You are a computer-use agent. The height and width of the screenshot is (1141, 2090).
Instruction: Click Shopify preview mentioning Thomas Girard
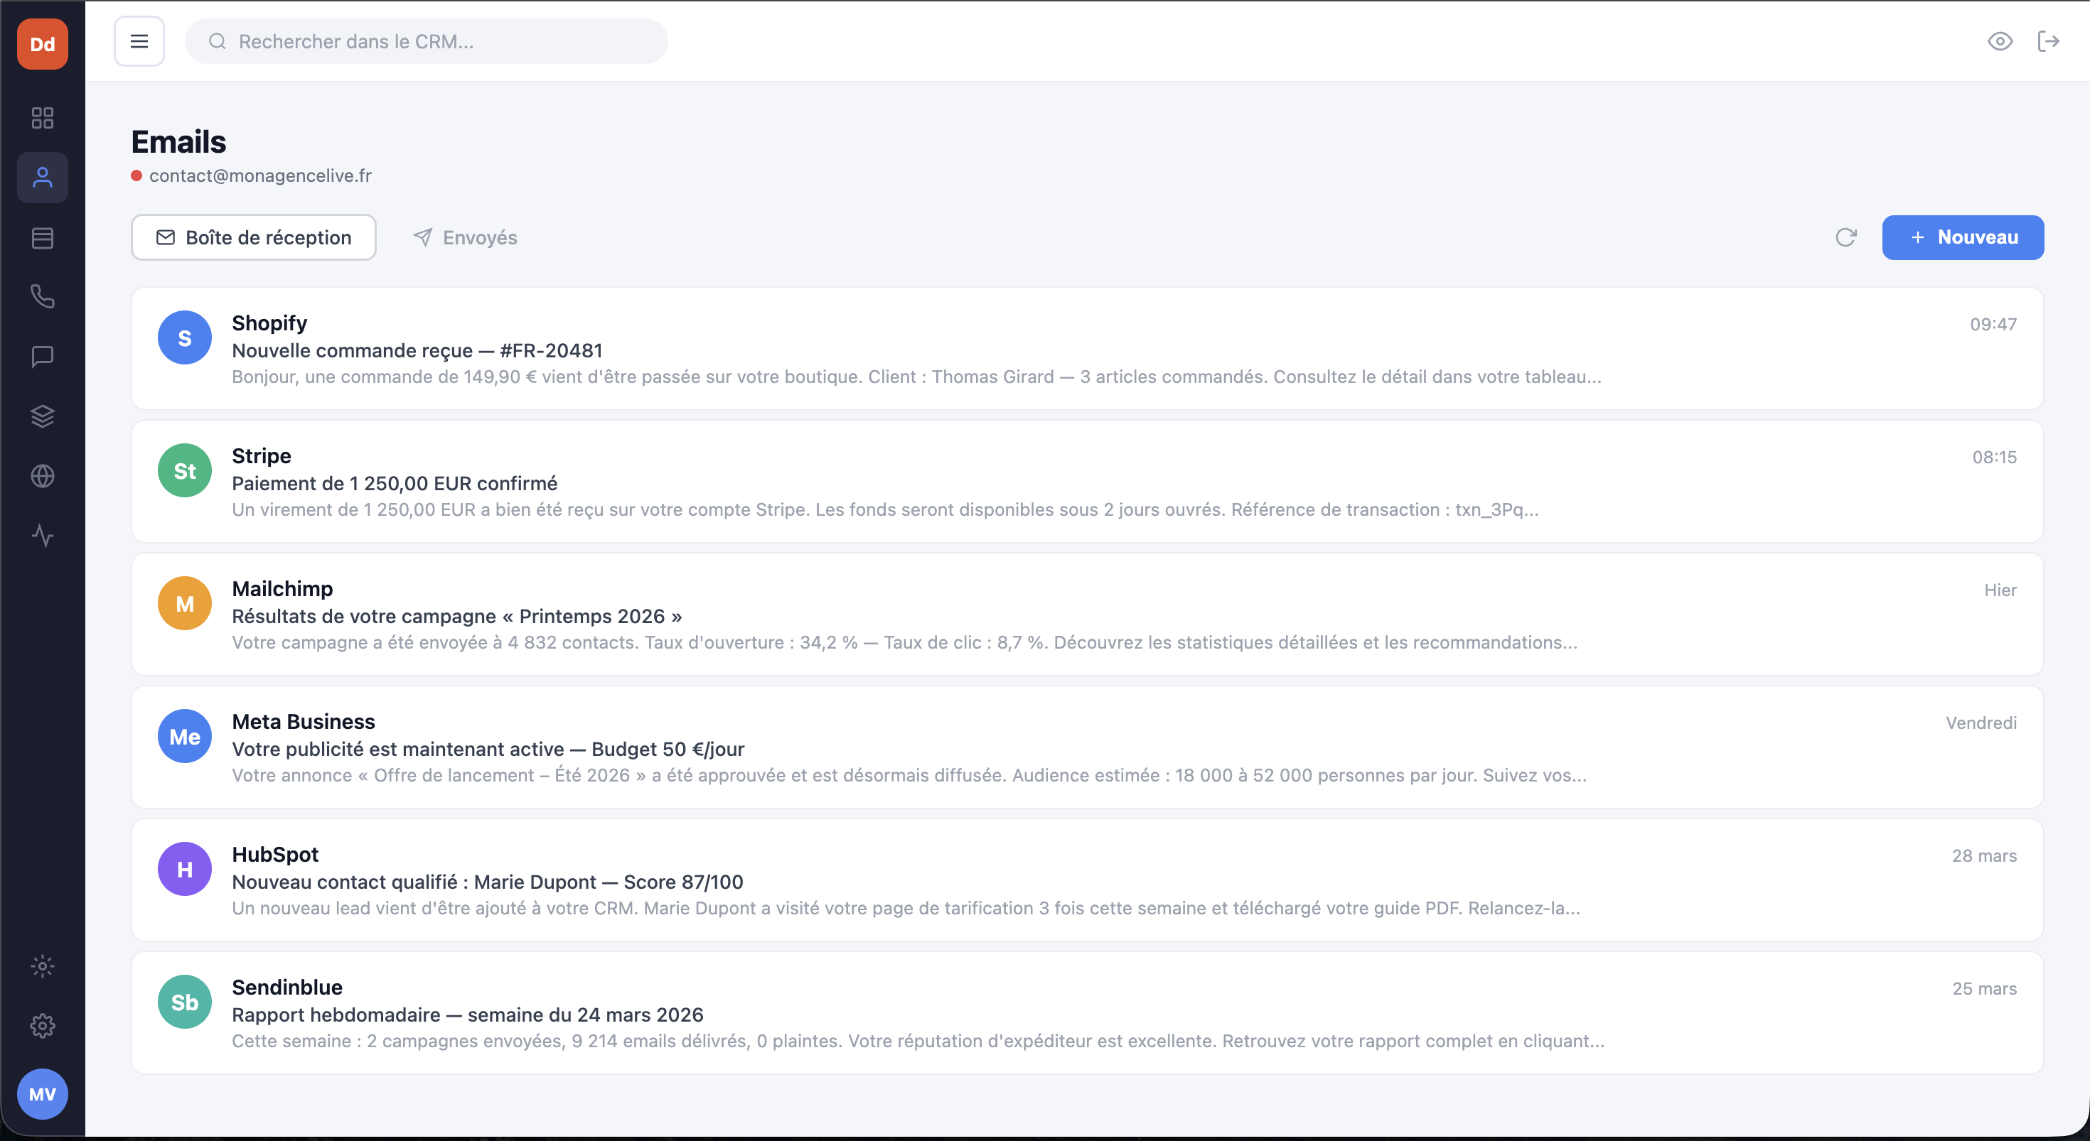[917, 377]
